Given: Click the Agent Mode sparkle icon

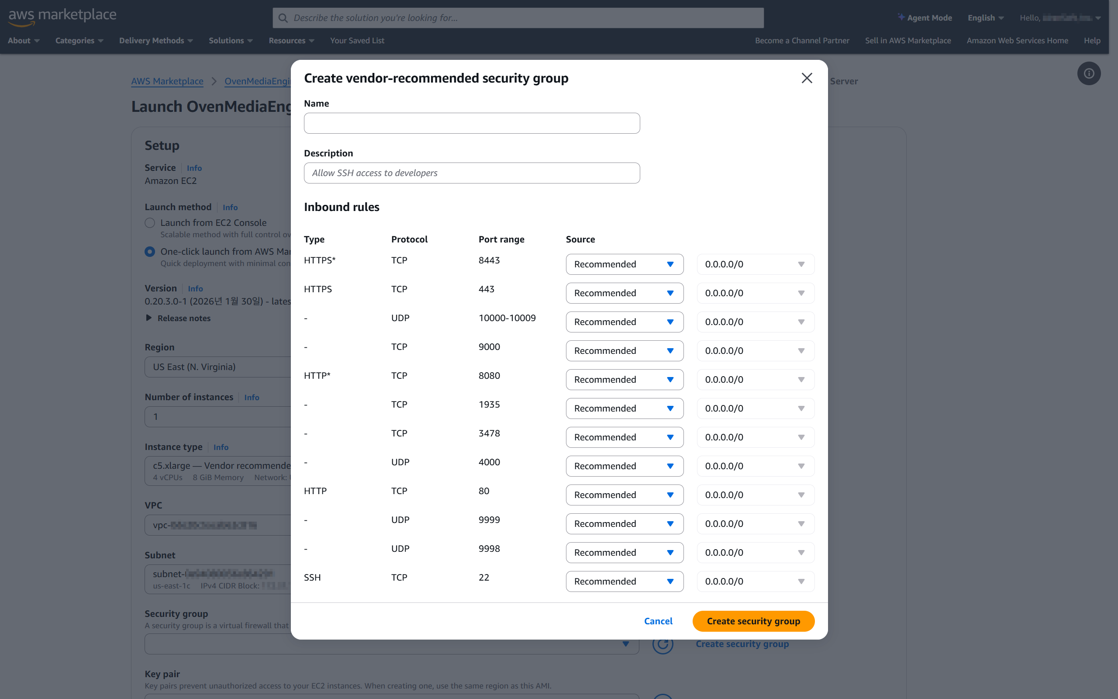Looking at the screenshot, I should 901,17.
